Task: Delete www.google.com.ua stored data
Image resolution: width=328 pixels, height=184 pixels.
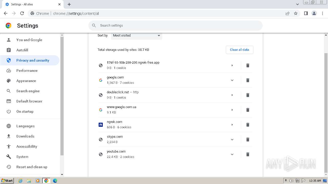Action: click(x=248, y=110)
